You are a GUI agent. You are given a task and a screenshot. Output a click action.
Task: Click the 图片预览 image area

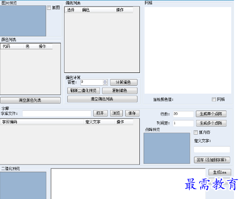tap(23, 21)
